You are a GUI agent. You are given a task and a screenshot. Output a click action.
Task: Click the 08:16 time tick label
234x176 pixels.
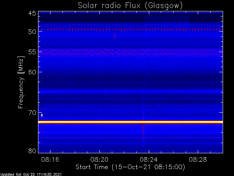point(50,159)
